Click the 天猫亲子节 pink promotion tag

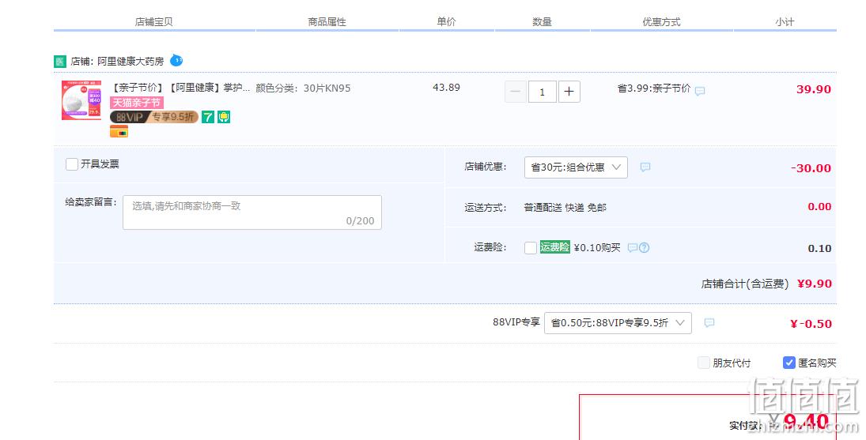[x=136, y=103]
